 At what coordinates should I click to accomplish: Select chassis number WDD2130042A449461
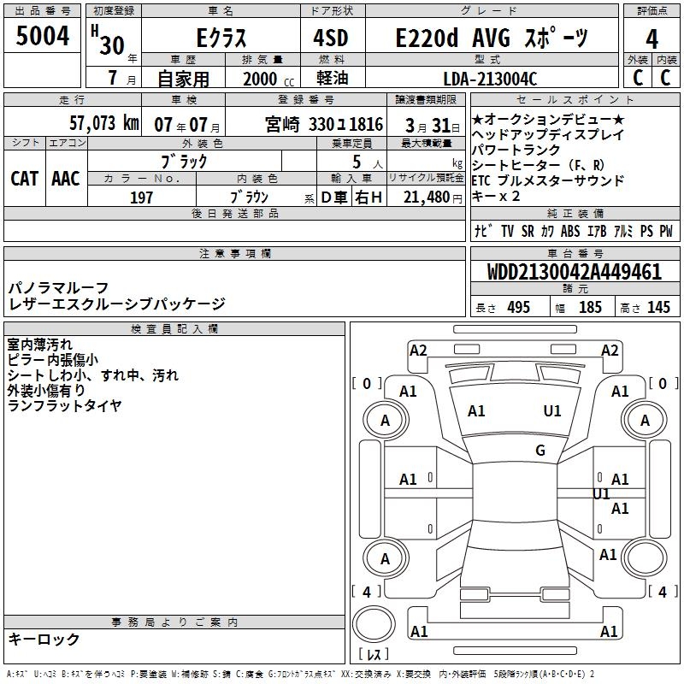(574, 272)
